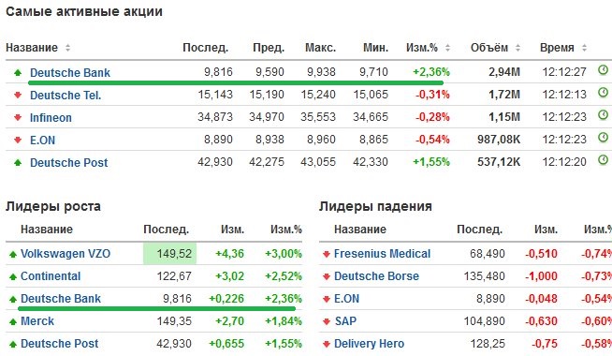The height and width of the screenshot is (356, 612).
Task: Click green up arrow beside Volkswagen VZO
Action: pyautogui.click(x=13, y=255)
